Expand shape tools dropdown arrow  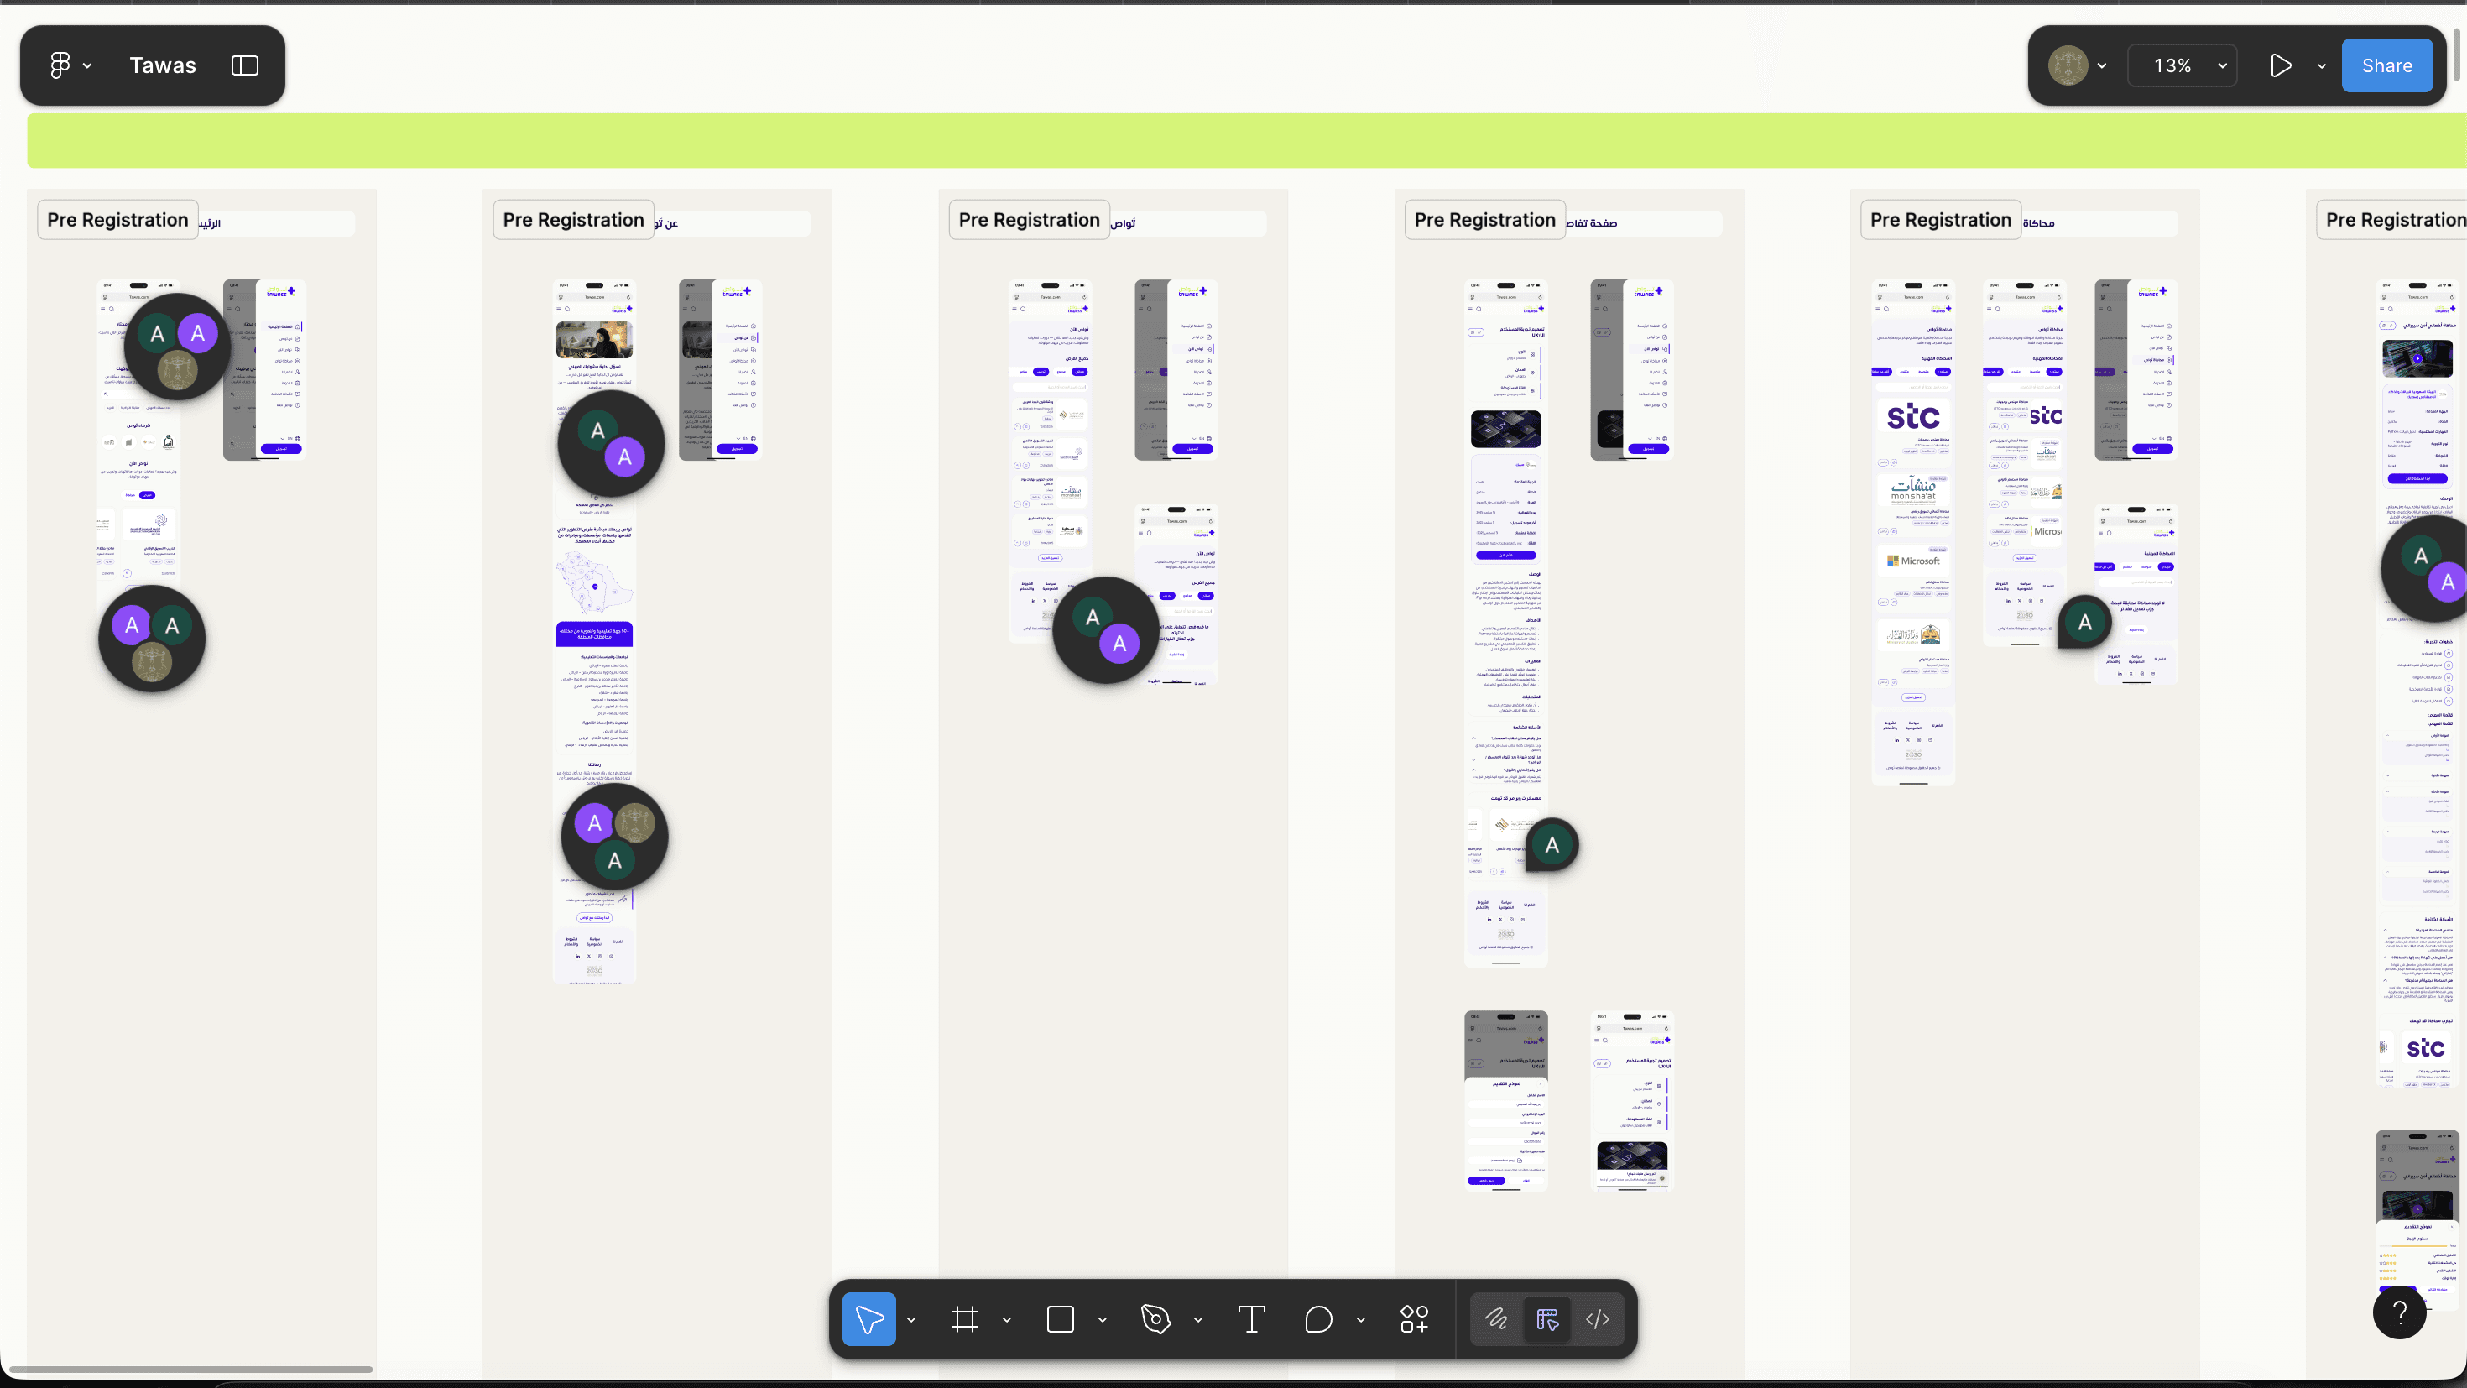point(1103,1320)
